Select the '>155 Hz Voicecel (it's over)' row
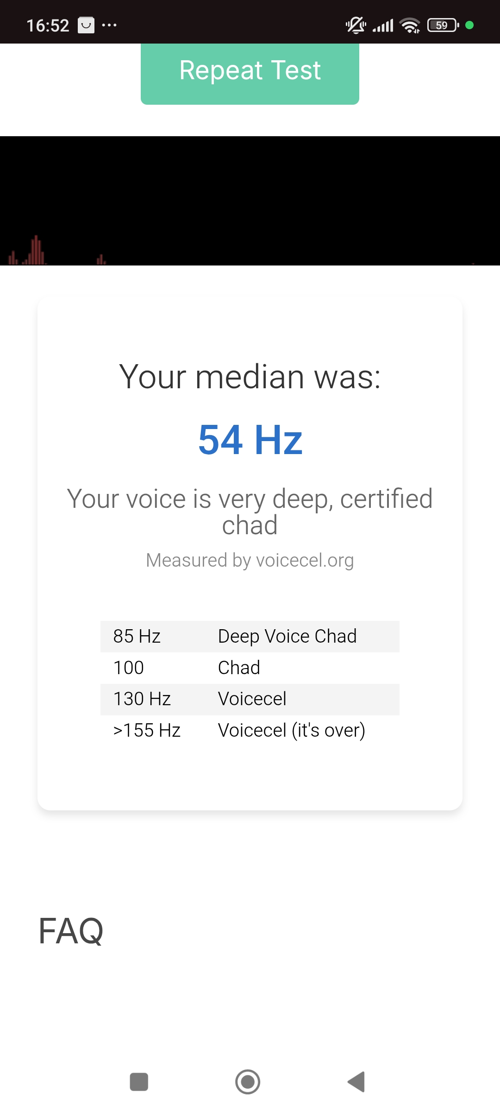500x1112 pixels. [x=250, y=731]
